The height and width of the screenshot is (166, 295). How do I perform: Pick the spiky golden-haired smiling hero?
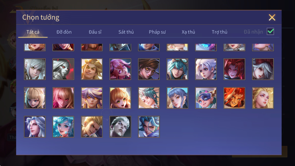[92, 69]
